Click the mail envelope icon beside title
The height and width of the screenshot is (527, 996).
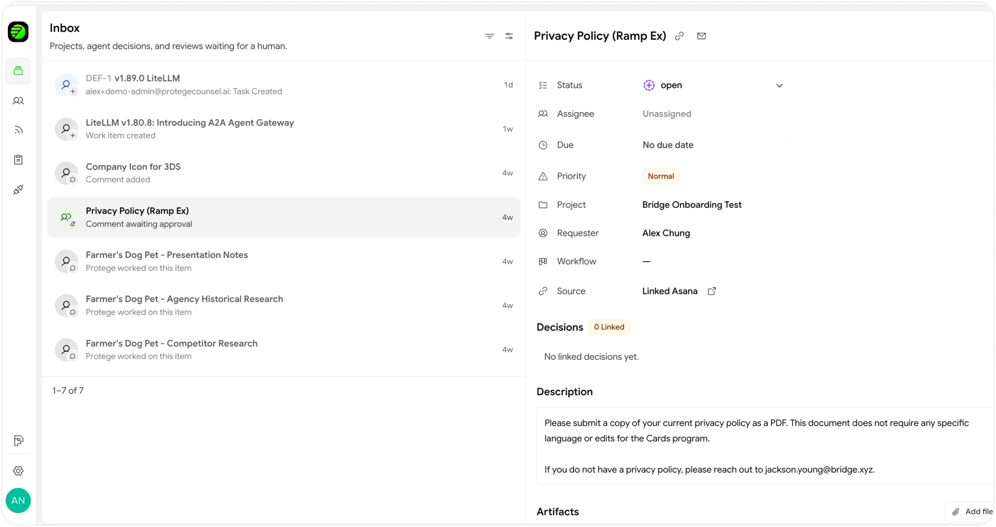click(x=702, y=36)
